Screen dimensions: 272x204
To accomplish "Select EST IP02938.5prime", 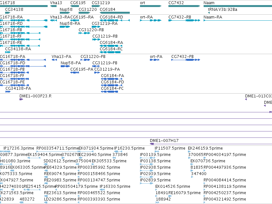I will coord(155,167).
